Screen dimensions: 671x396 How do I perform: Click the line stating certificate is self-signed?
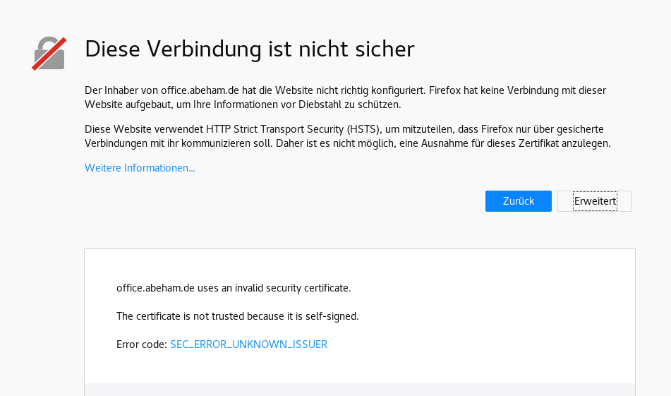(238, 316)
